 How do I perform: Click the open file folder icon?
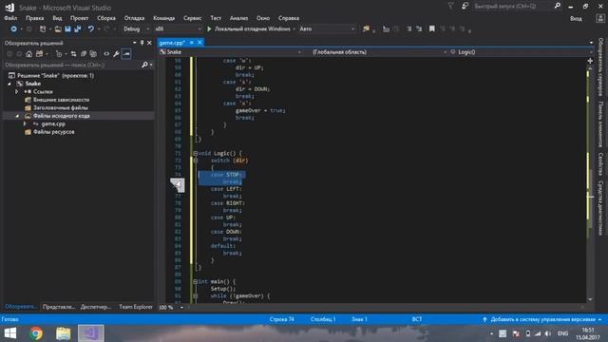point(58,29)
